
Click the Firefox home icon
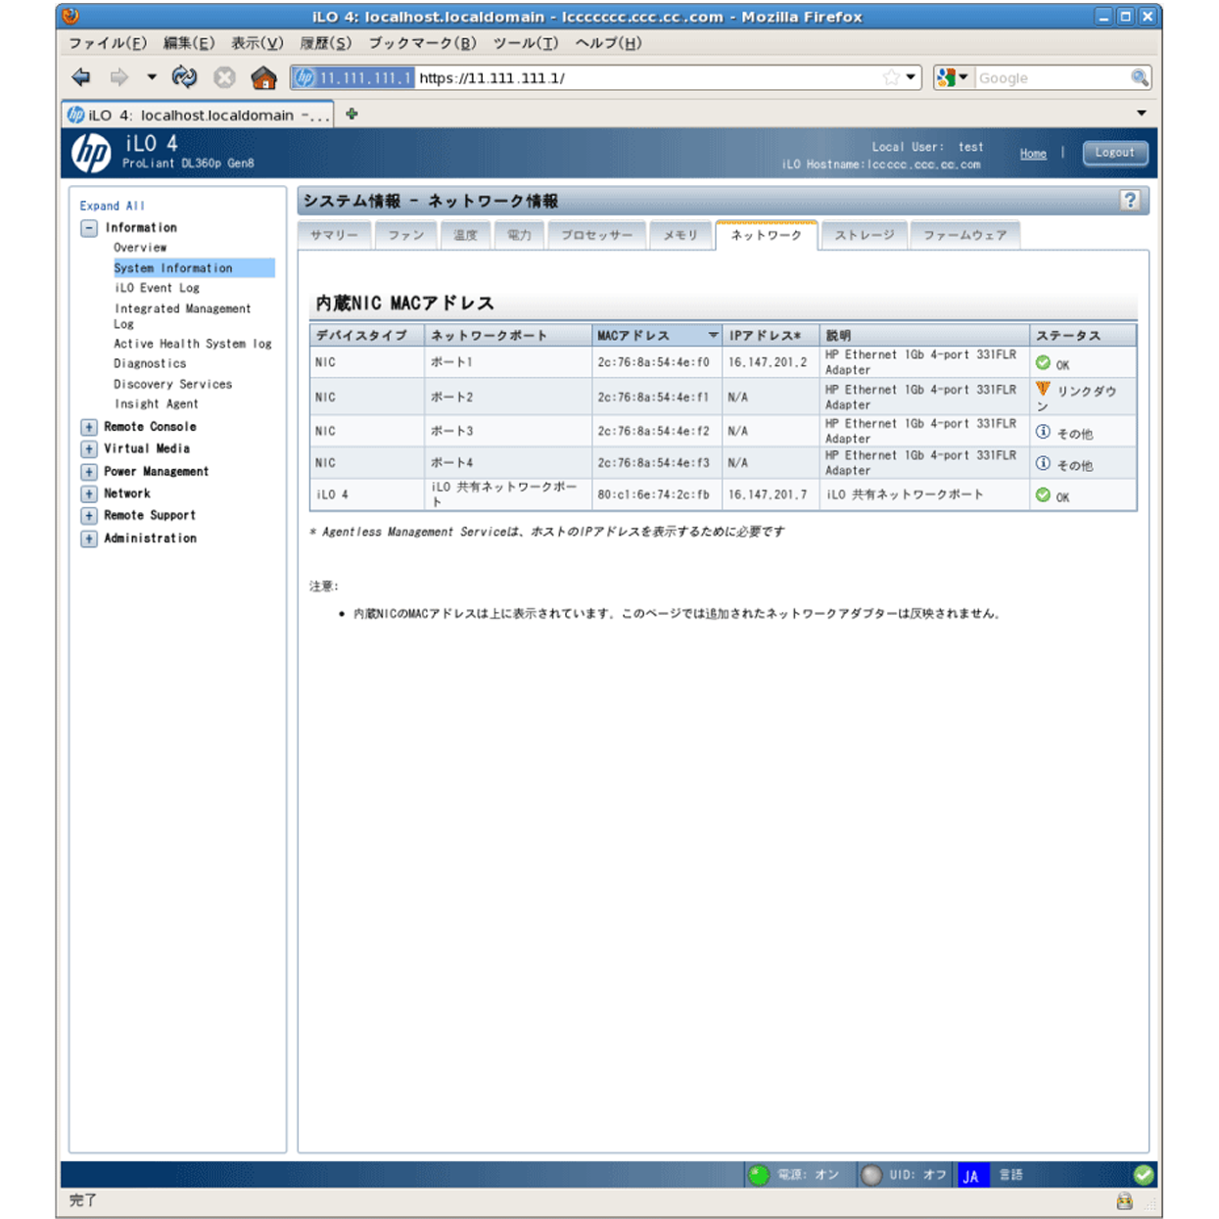[x=263, y=77]
